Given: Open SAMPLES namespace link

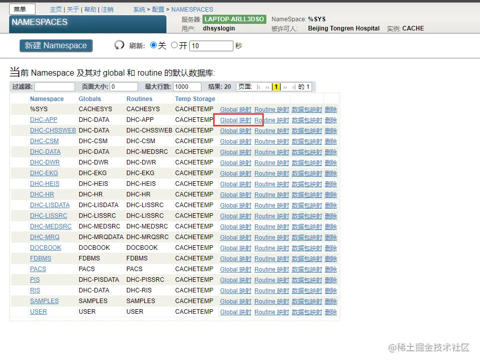Looking at the screenshot, I should click(44, 301).
